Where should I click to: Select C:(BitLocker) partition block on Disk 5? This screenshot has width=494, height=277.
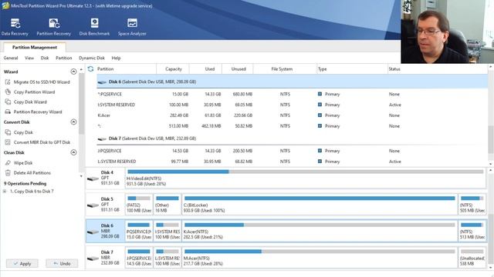point(320,205)
